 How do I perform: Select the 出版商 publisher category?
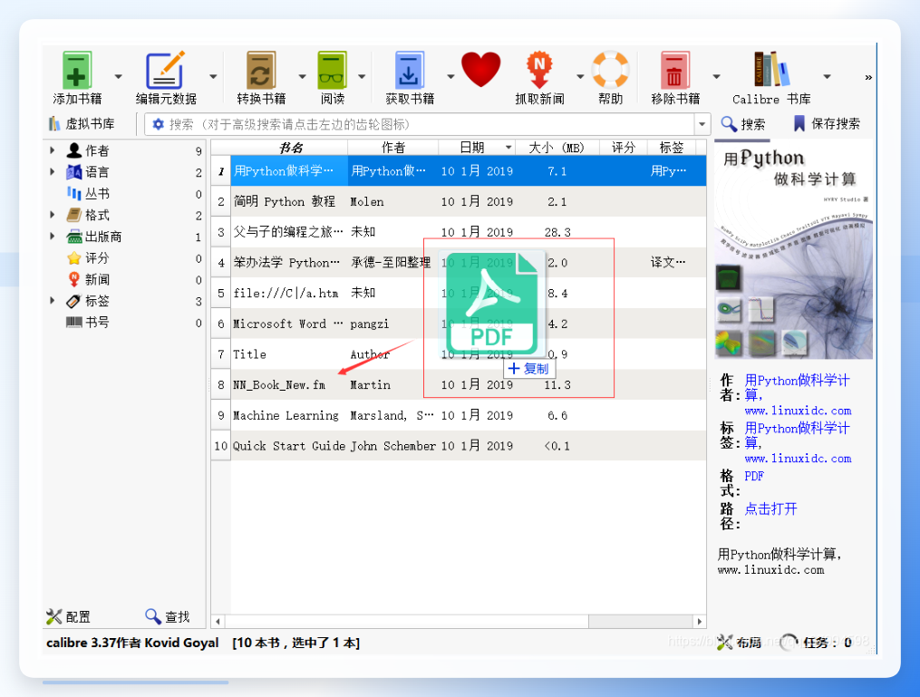[x=102, y=237]
